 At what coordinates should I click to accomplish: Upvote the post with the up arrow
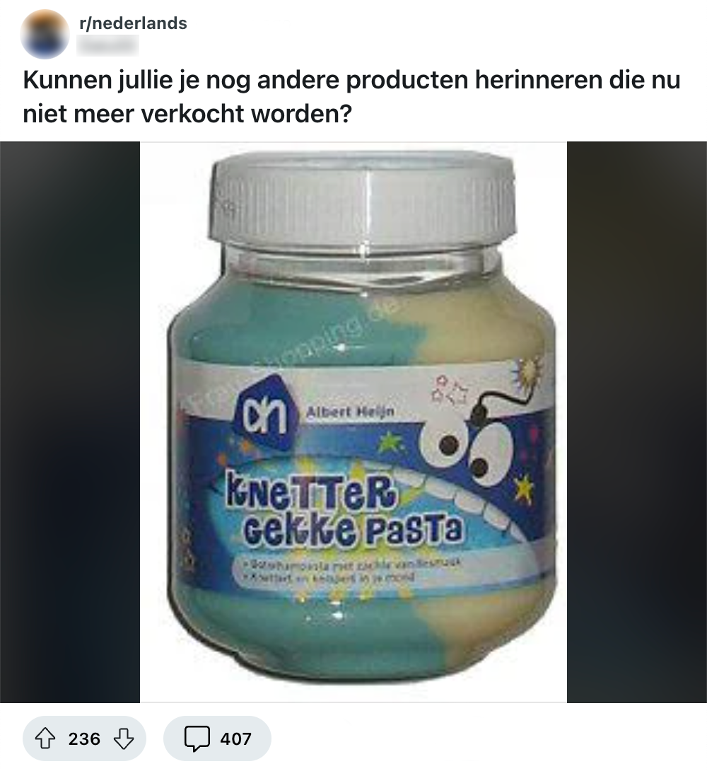[45, 738]
